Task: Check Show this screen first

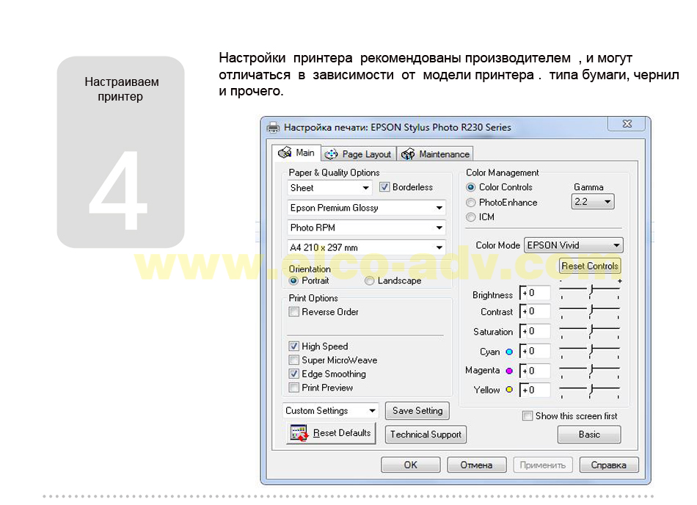Action: [528, 415]
